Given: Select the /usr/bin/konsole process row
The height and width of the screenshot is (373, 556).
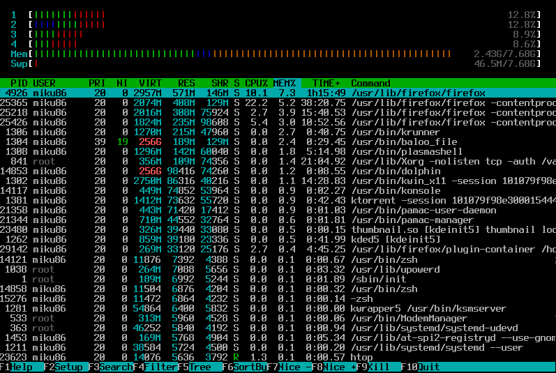Looking at the screenshot, I should pos(278,190).
